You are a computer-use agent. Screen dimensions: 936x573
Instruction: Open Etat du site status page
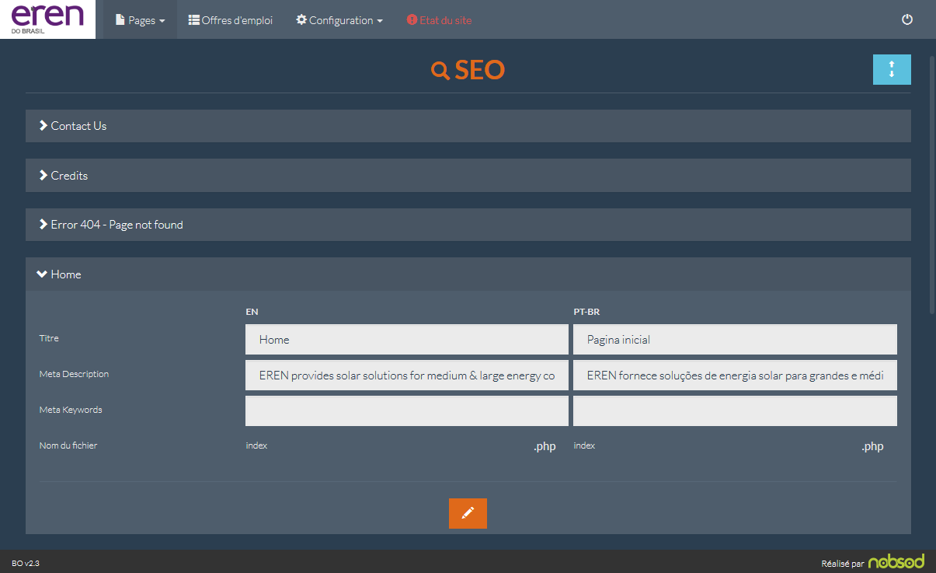(439, 20)
